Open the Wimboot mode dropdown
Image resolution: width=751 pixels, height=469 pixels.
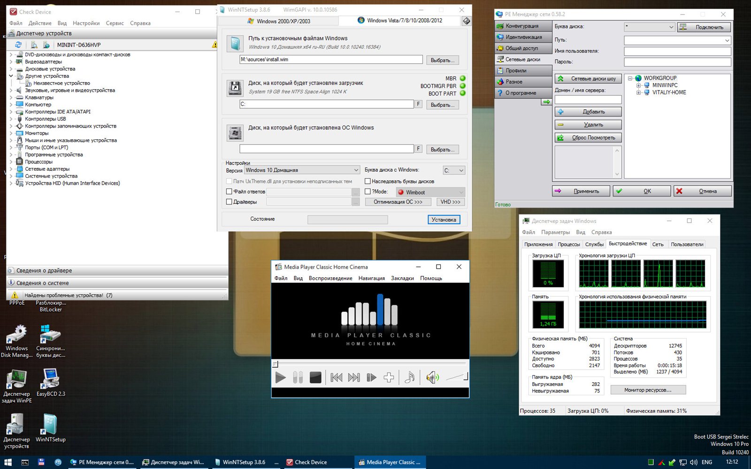tap(430, 192)
